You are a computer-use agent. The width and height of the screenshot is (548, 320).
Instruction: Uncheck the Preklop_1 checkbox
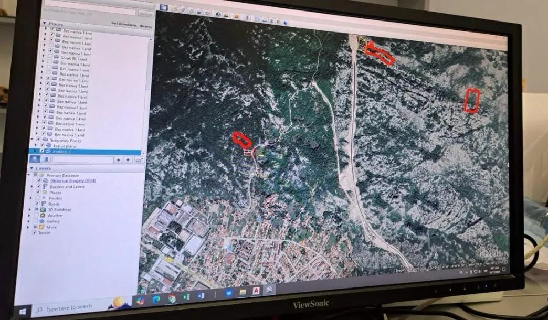pyautogui.click(x=42, y=151)
